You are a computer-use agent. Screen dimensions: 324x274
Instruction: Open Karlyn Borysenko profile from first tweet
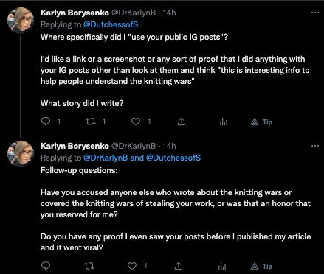point(75,13)
